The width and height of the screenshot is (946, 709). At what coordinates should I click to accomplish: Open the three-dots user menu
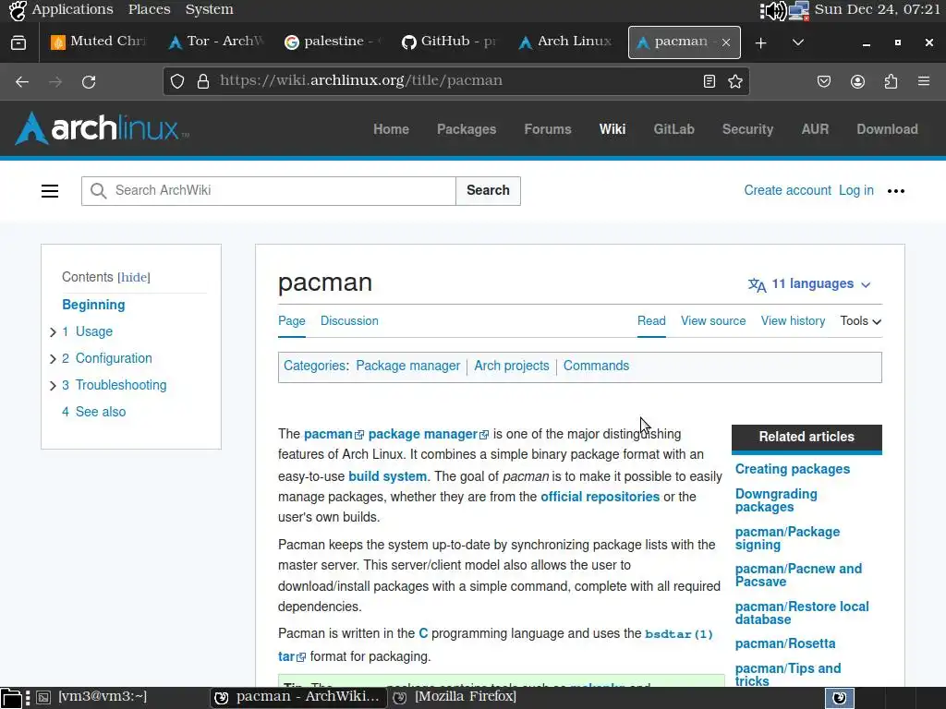[896, 191]
